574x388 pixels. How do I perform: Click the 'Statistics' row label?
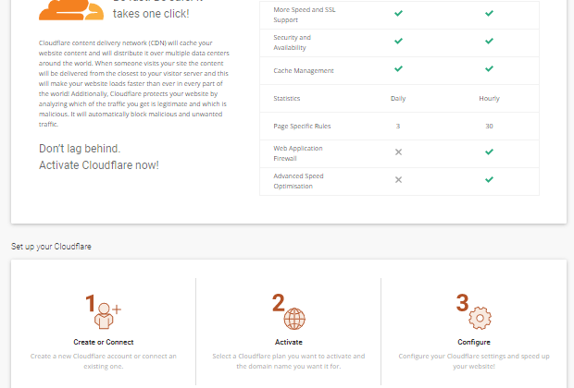(287, 99)
